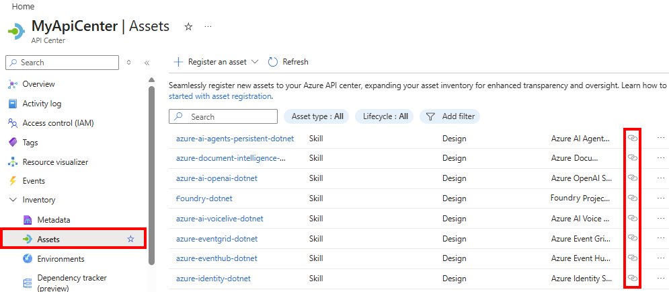This screenshot has height=292, width=669.
Task: Open the link icon for azure-eventgrid-dotnet
Action: [632, 238]
